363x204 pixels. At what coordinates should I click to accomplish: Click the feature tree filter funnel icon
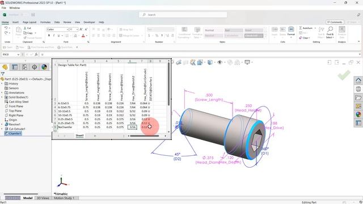click(x=2, y=74)
